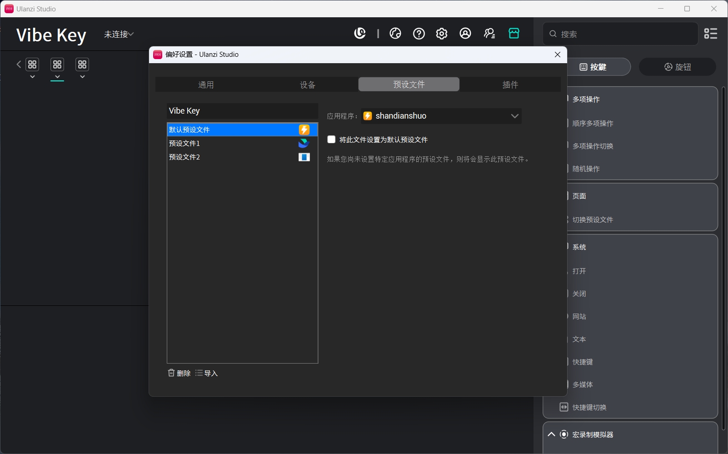This screenshot has width=728, height=454.
Task: Click the Vibe Key device header in the dialog
Action: 242,111
